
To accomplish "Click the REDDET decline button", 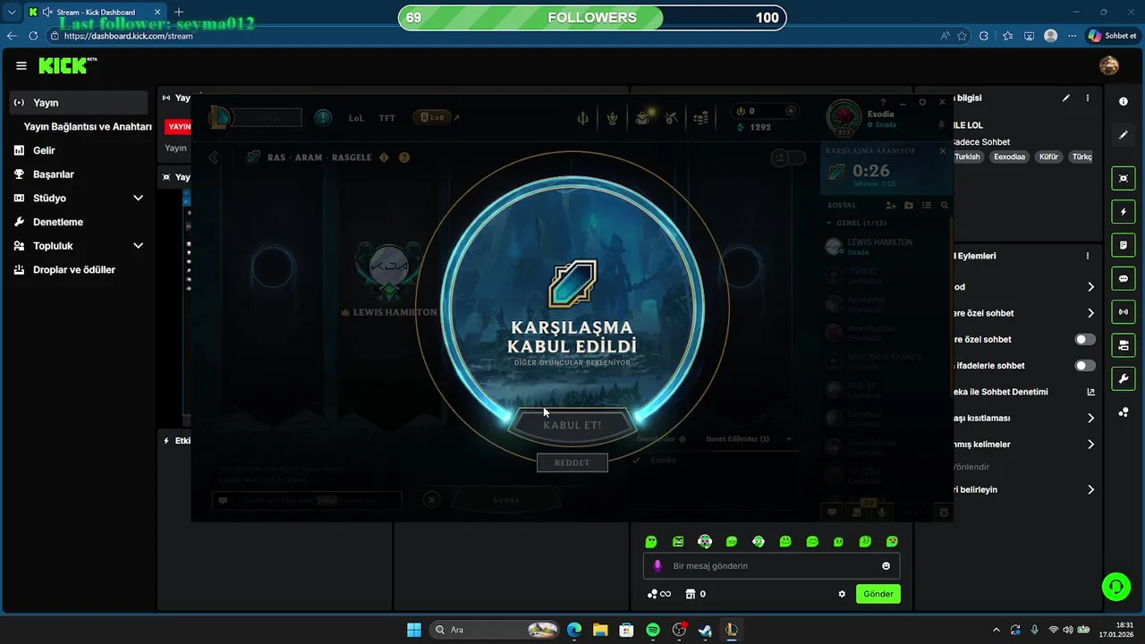I will (572, 462).
